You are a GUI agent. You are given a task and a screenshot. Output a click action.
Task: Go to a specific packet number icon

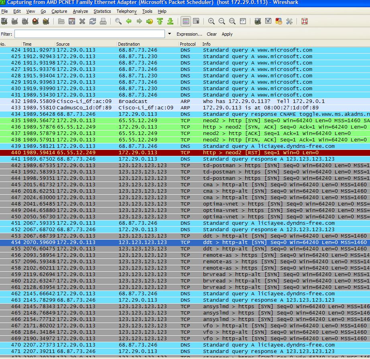click(x=150, y=22)
